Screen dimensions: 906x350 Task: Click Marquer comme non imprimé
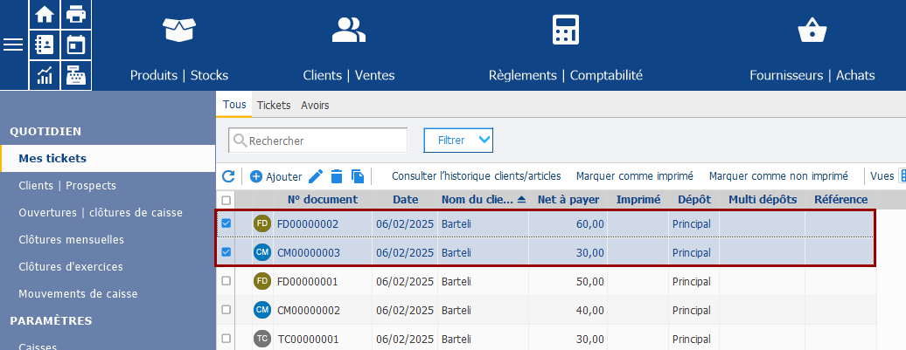tap(778, 175)
